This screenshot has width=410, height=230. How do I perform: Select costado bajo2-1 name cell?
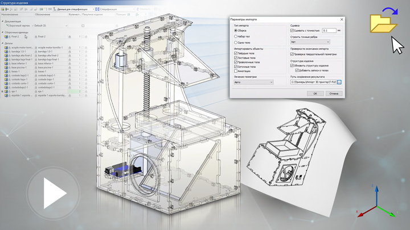pyautogui.click(x=20, y=76)
